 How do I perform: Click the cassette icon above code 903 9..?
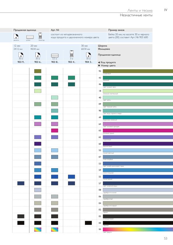pyautogui.click(x=21, y=55)
